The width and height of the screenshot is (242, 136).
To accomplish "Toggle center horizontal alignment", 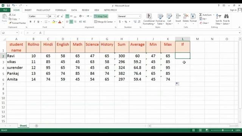I will (x=71, y=22).
